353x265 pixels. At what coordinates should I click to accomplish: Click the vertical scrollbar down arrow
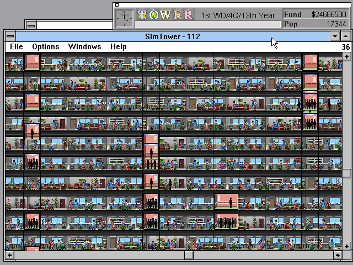click(x=346, y=246)
